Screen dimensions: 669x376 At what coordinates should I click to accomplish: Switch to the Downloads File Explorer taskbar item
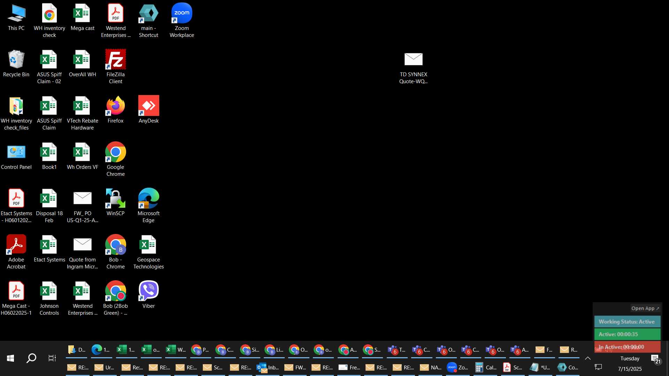click(x=77, y=350)
